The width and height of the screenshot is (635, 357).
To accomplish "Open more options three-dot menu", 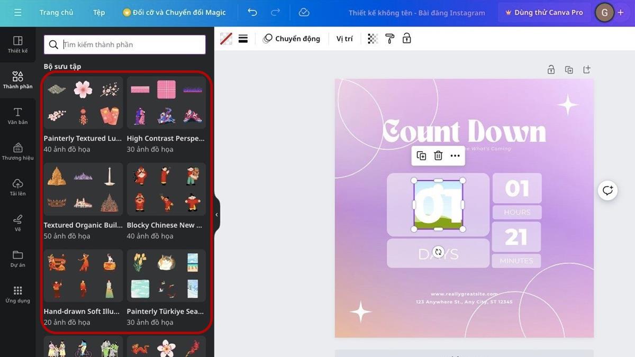I will [455, 155].
